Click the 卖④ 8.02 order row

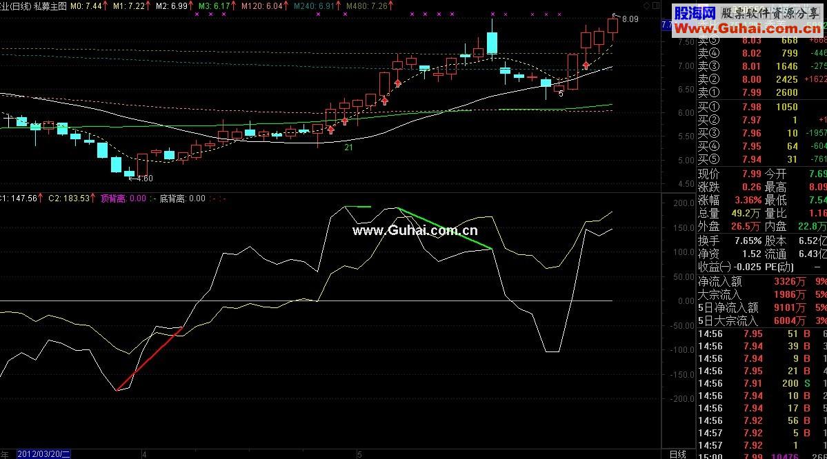coord(761,53)
